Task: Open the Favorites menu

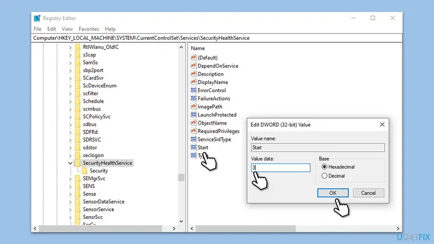Action: (89, 29)
